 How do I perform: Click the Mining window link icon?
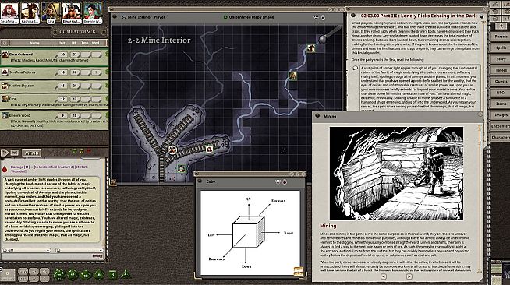pos(317,116)
